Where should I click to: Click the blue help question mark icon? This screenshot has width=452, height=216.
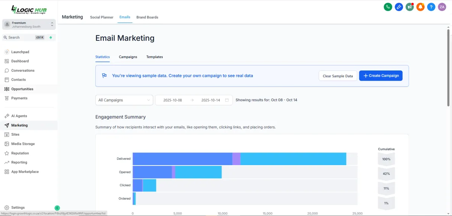pos(431,7)
